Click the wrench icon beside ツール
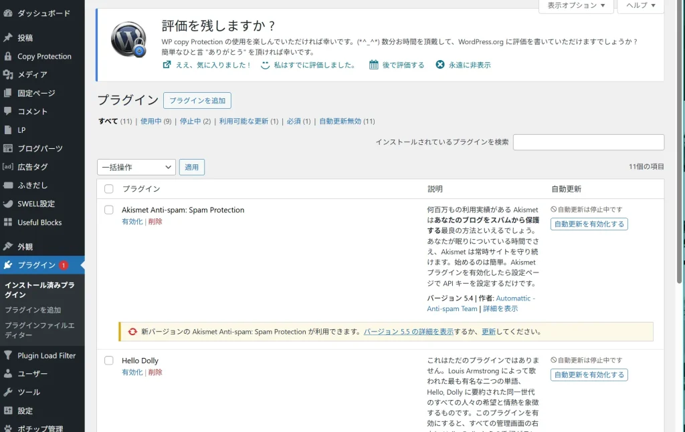Viewport: 685px width, 432px height. [x=8, y=392]
